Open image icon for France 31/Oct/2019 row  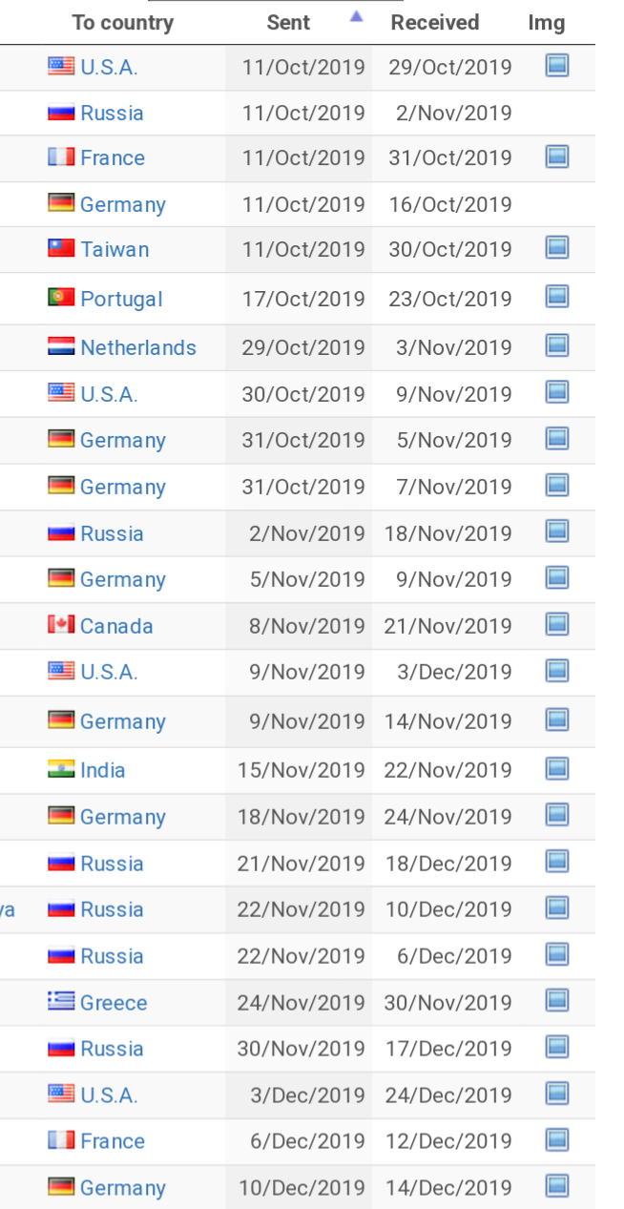point(557,156)
